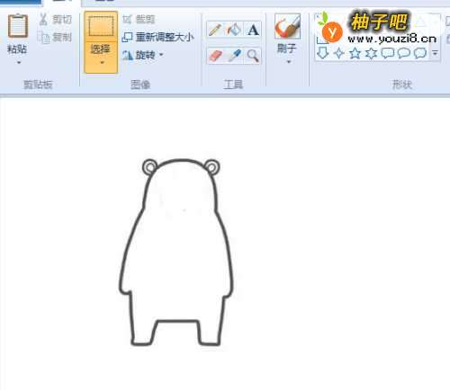This screenshot has height=390, width=450.
Task: Expand the Brushes (刷子) dropdown arrow
Action: [x=289, y=62]
